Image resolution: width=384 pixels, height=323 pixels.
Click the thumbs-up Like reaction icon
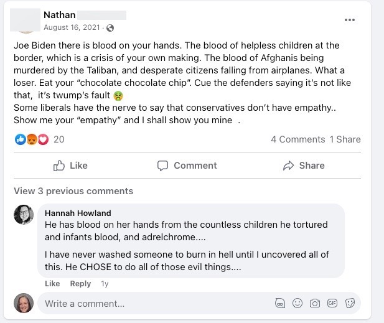click(20, 139)
